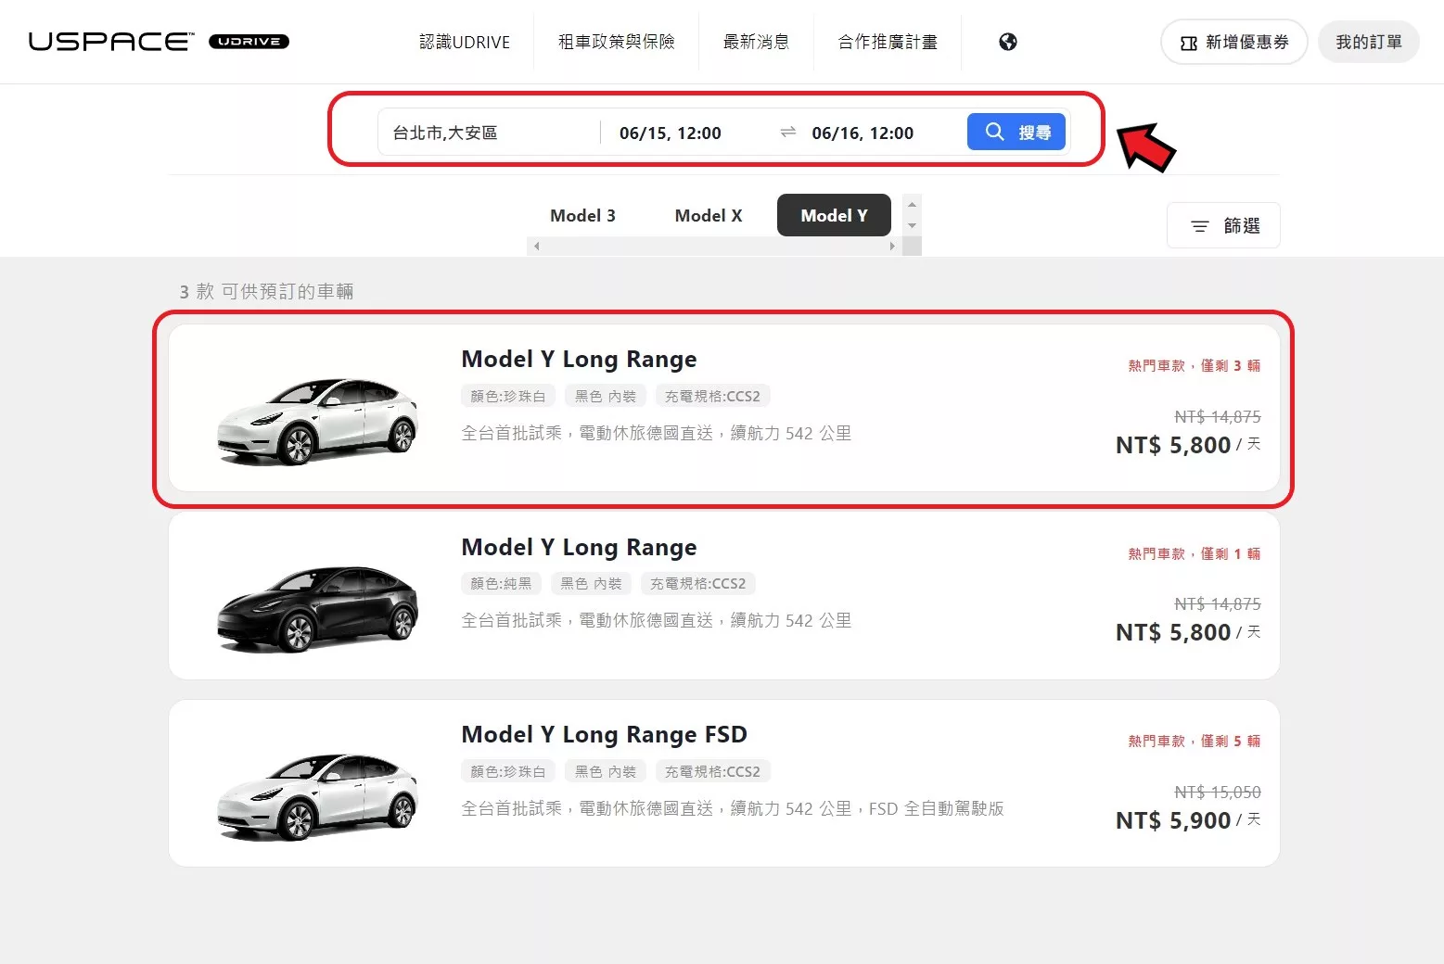Select the Model Y tab

pyautogui.click(x=833, y=215)
